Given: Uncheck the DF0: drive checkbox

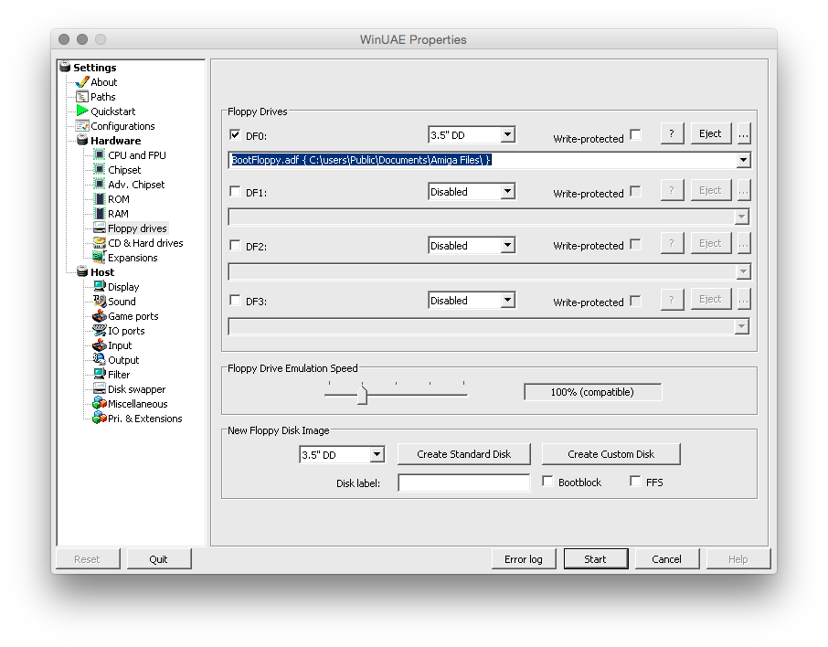Looking at the screenshot, I should (235, 134).
